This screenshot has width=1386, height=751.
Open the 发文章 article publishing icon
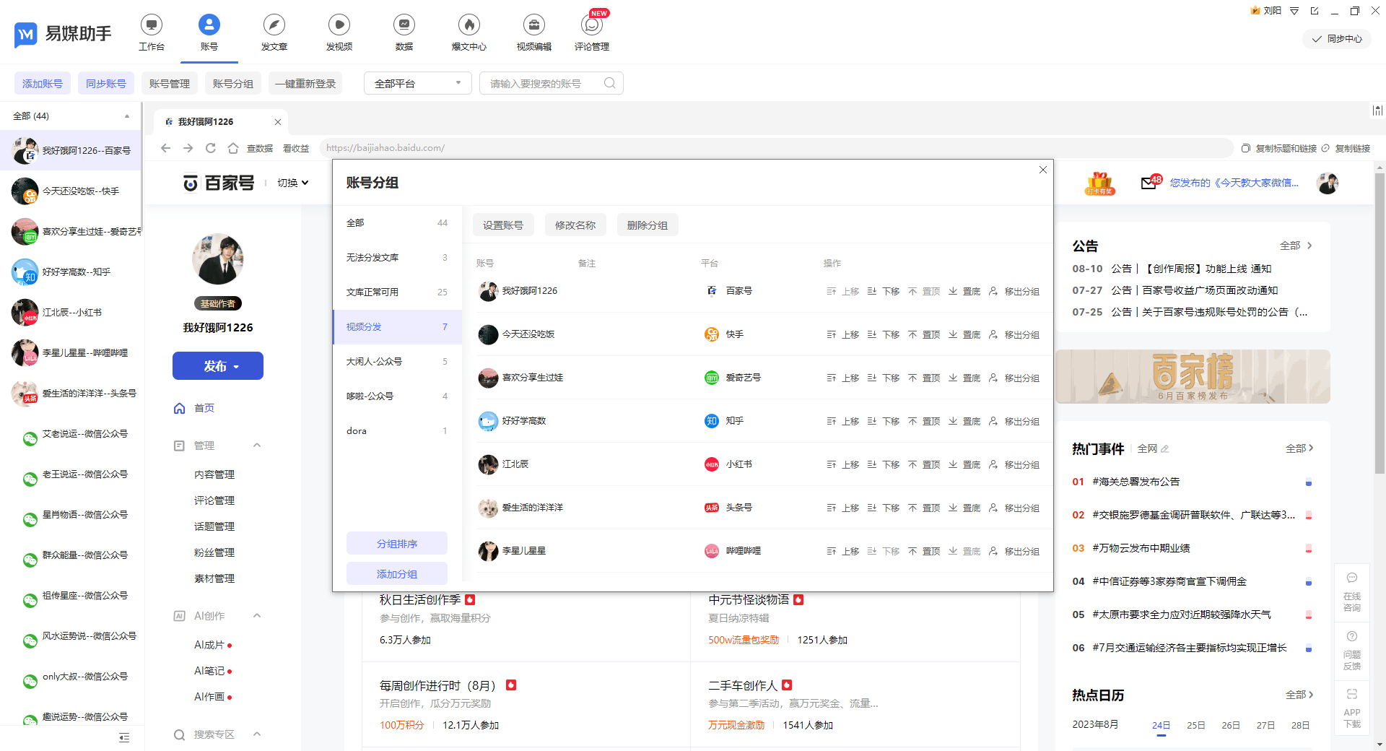tap(274, 25)
